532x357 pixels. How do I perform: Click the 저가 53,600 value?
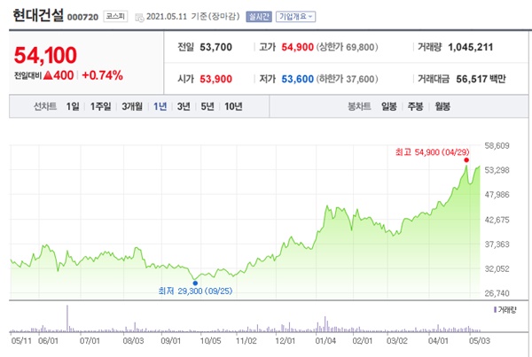[x=297, y=79]
